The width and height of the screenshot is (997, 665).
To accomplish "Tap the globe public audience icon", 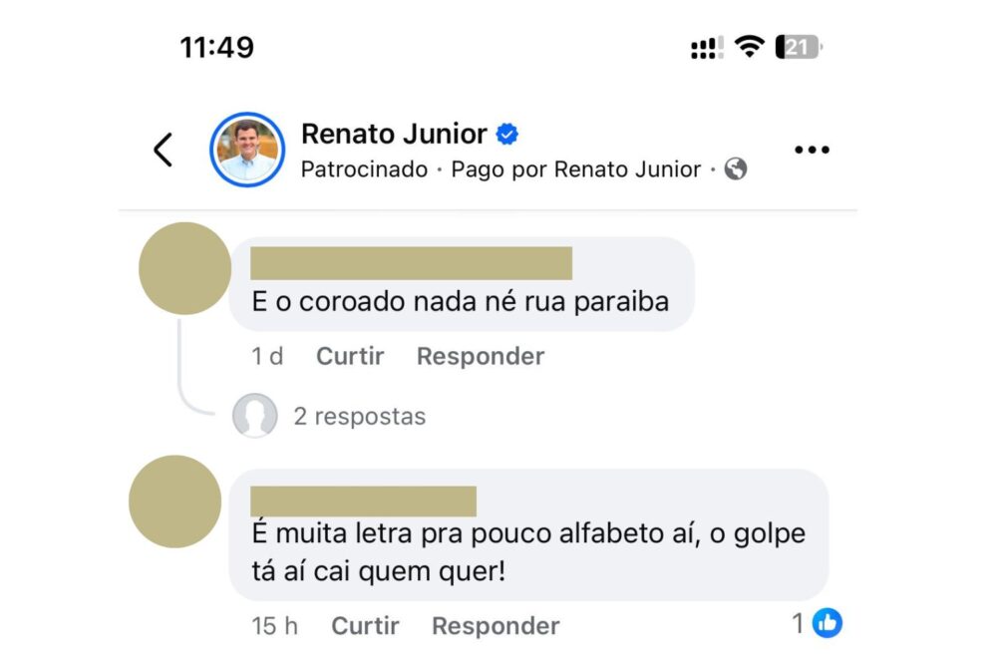I will tap(736, 169).
